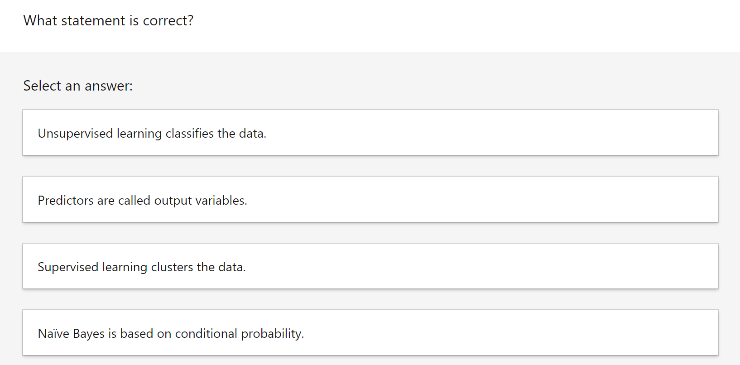Click the question text 'What statement is correct?'
The image size is (740, 365).
click(108, 20)
